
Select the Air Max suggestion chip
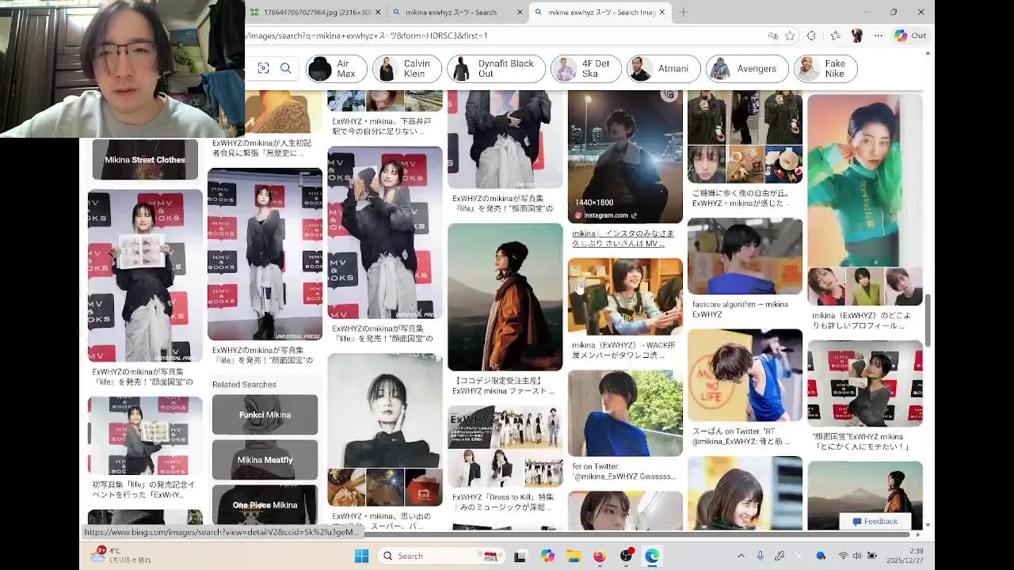point(337,69)
